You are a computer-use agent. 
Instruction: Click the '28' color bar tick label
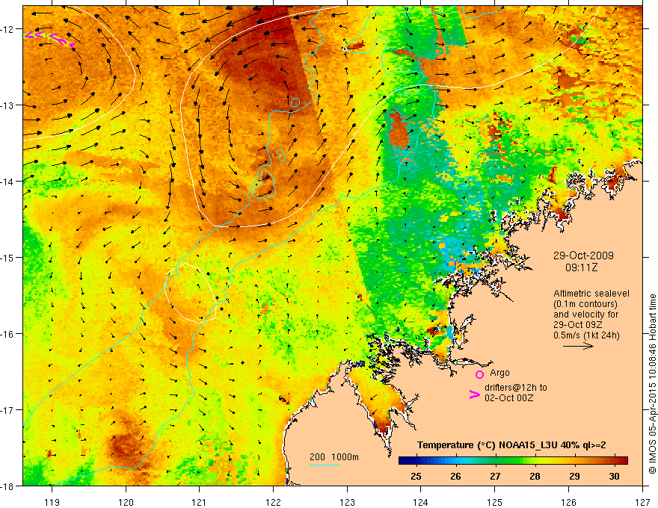click(x=535, y=476)
